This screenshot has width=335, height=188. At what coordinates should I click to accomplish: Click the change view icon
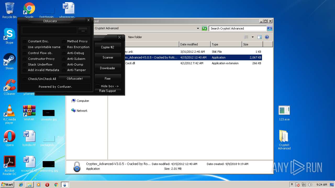pos(246,37)
